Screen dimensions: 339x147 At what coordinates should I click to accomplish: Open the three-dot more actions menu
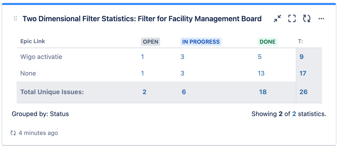321,19
